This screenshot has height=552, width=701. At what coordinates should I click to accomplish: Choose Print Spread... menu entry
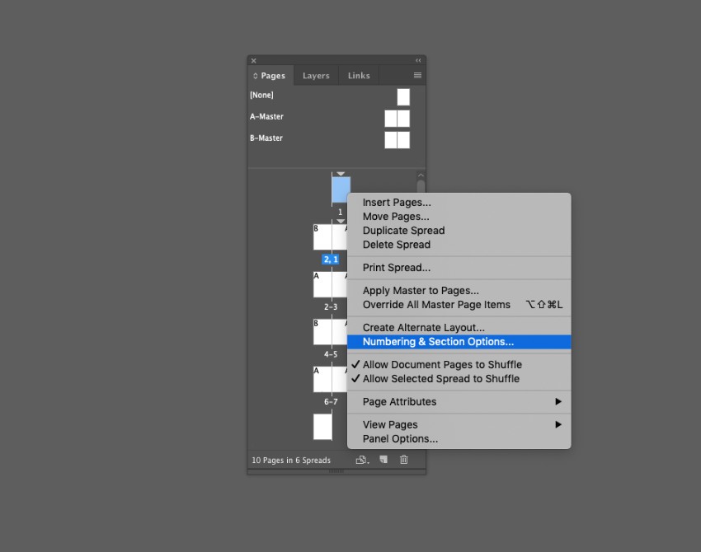pyautogui.click(x=459, y=268)
